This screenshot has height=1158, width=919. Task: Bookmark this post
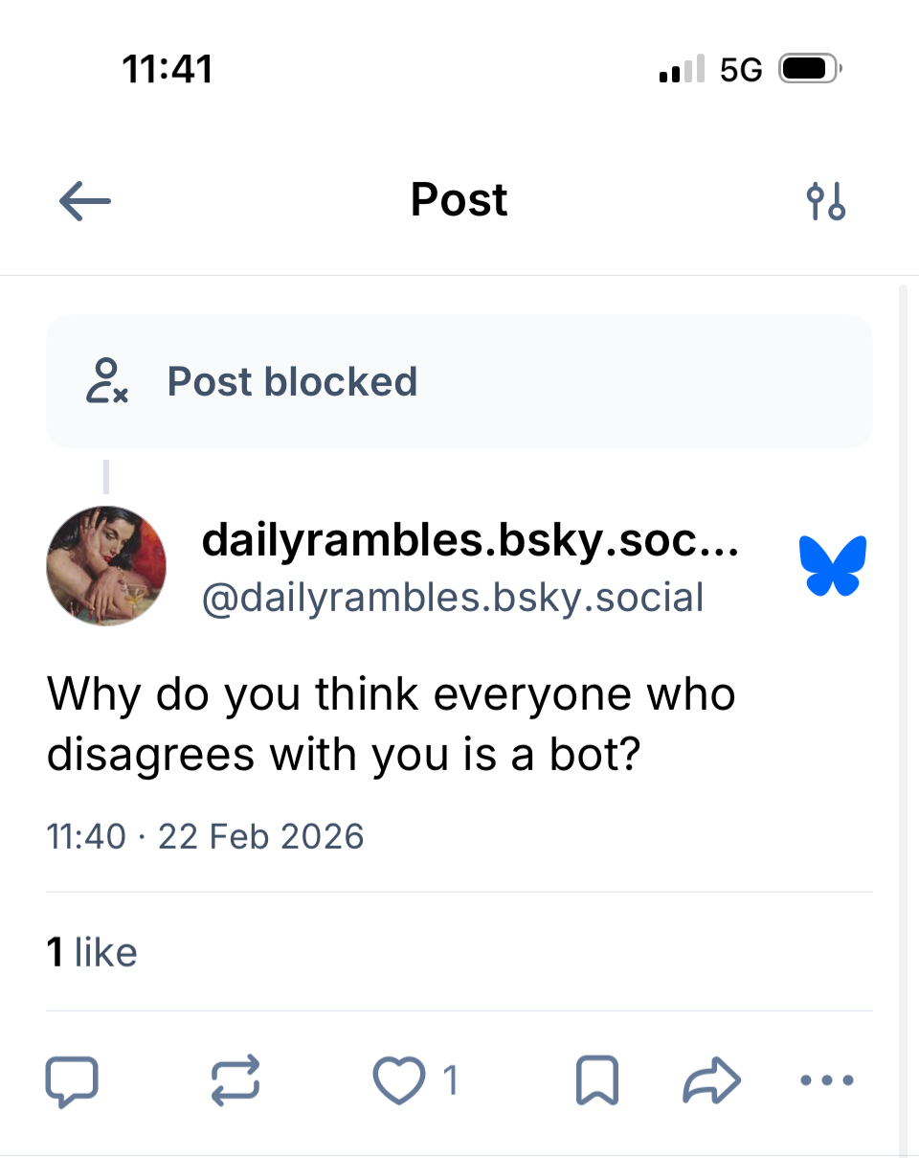tap(597, 1080)
